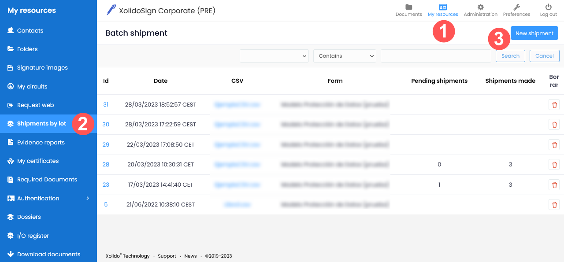Click the Cancel button

pos(545,56)
